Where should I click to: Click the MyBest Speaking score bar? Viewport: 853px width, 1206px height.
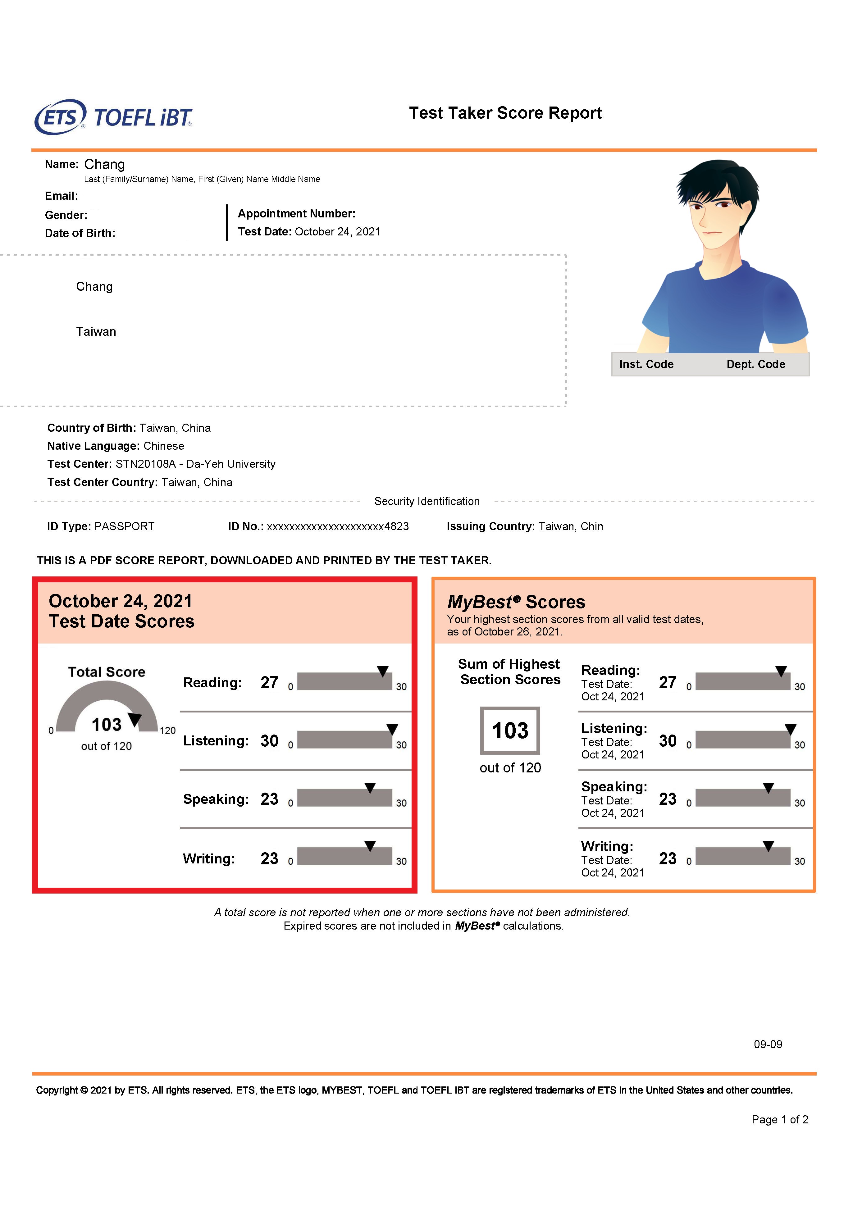743,798
